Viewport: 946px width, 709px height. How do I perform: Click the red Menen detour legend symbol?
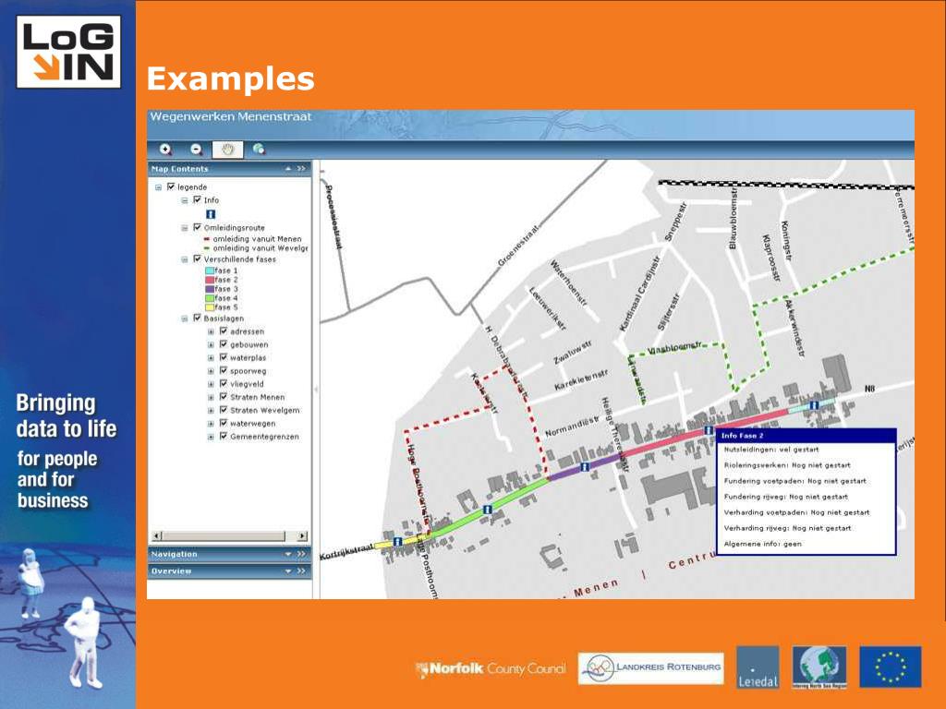click(x=207, y=239)
